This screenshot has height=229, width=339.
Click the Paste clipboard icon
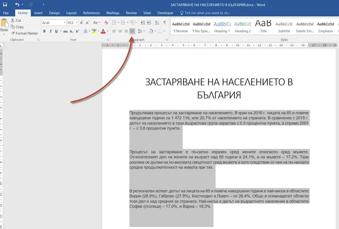click(4, 22)
